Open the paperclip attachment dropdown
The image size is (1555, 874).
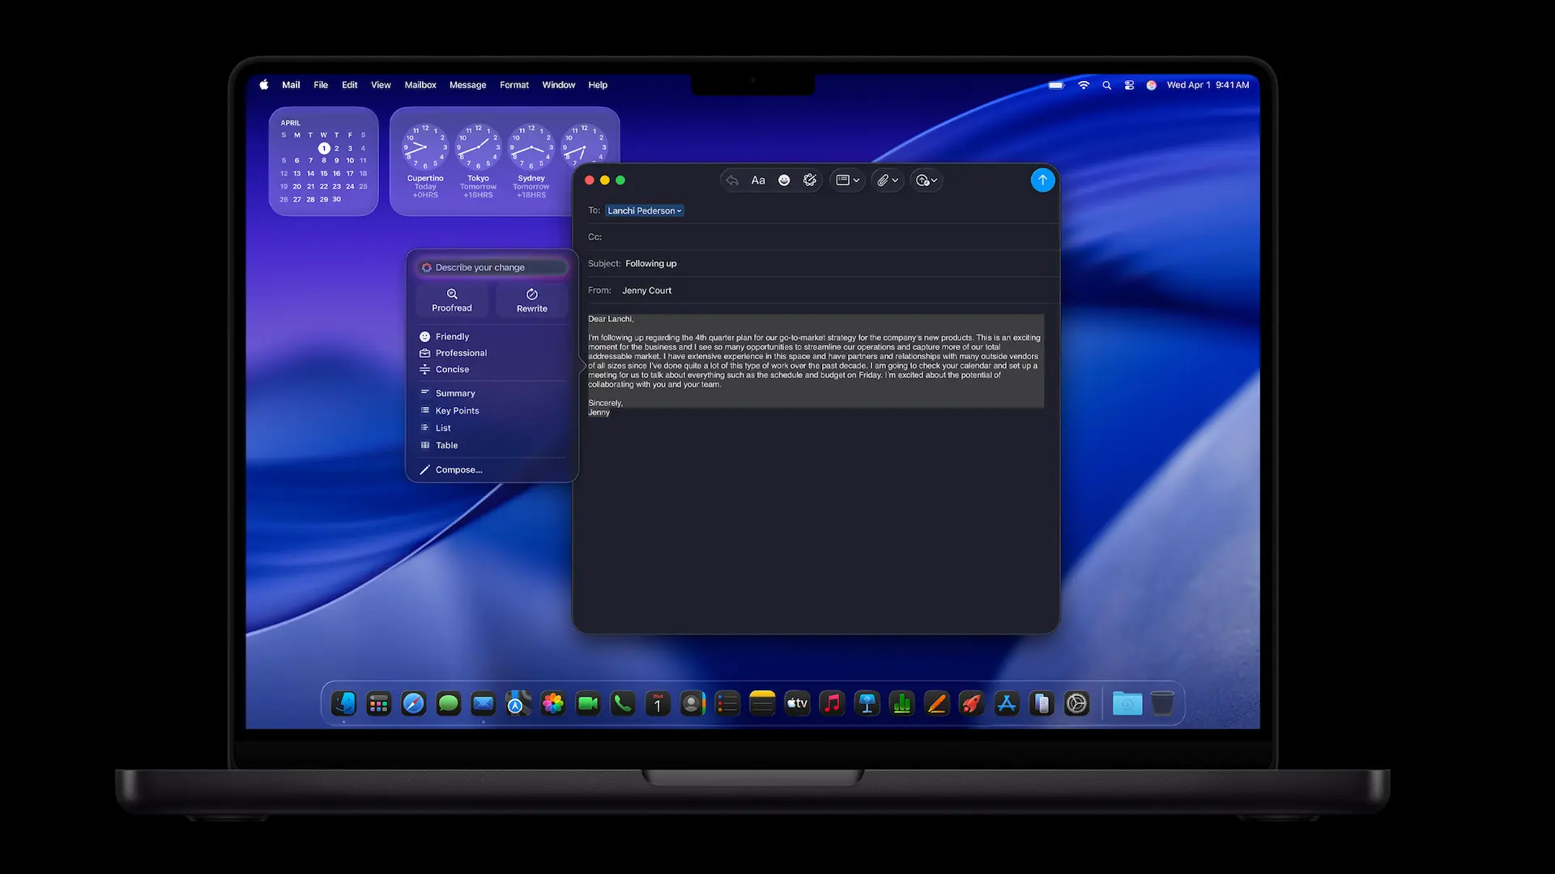click(888, 180)
